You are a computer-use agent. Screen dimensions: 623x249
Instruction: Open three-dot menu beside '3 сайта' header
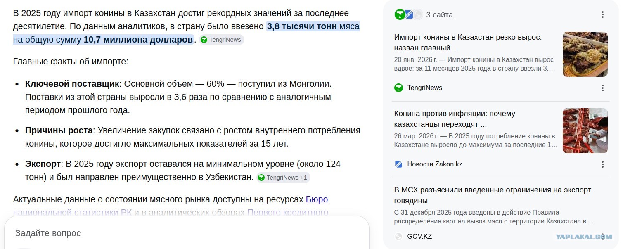tap(603, 15)
